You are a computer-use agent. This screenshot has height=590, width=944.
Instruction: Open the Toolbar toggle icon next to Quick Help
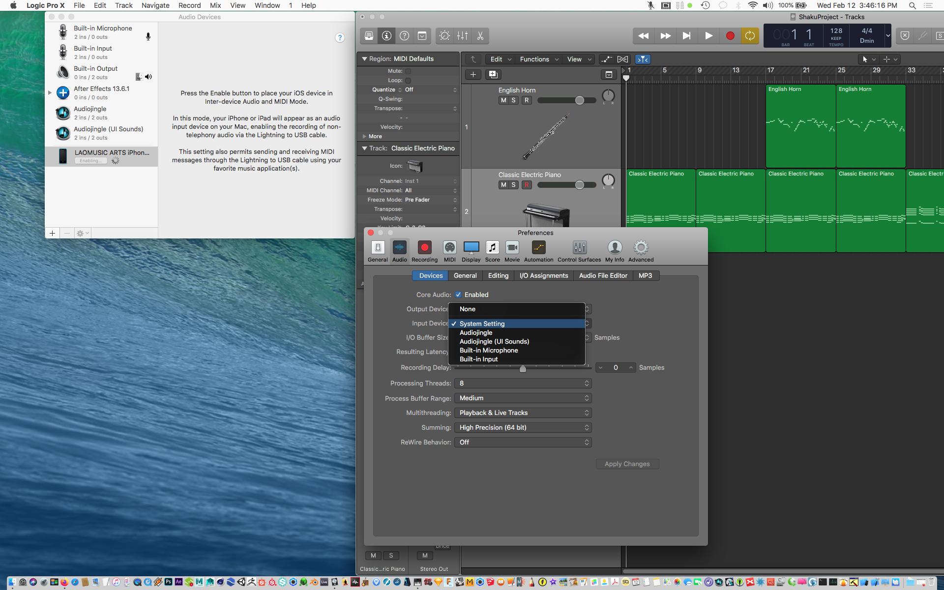422,35
